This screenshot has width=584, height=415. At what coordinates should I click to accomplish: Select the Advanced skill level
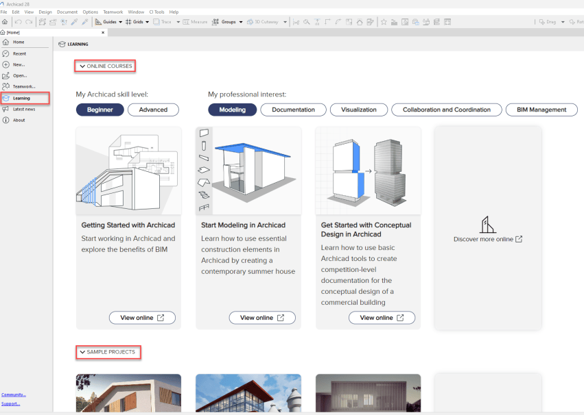point(153,110)
